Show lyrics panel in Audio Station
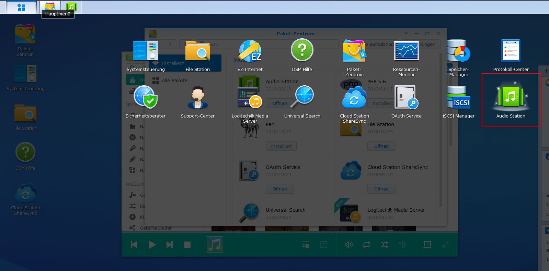The image size is (549, 271). pos(324,245)
